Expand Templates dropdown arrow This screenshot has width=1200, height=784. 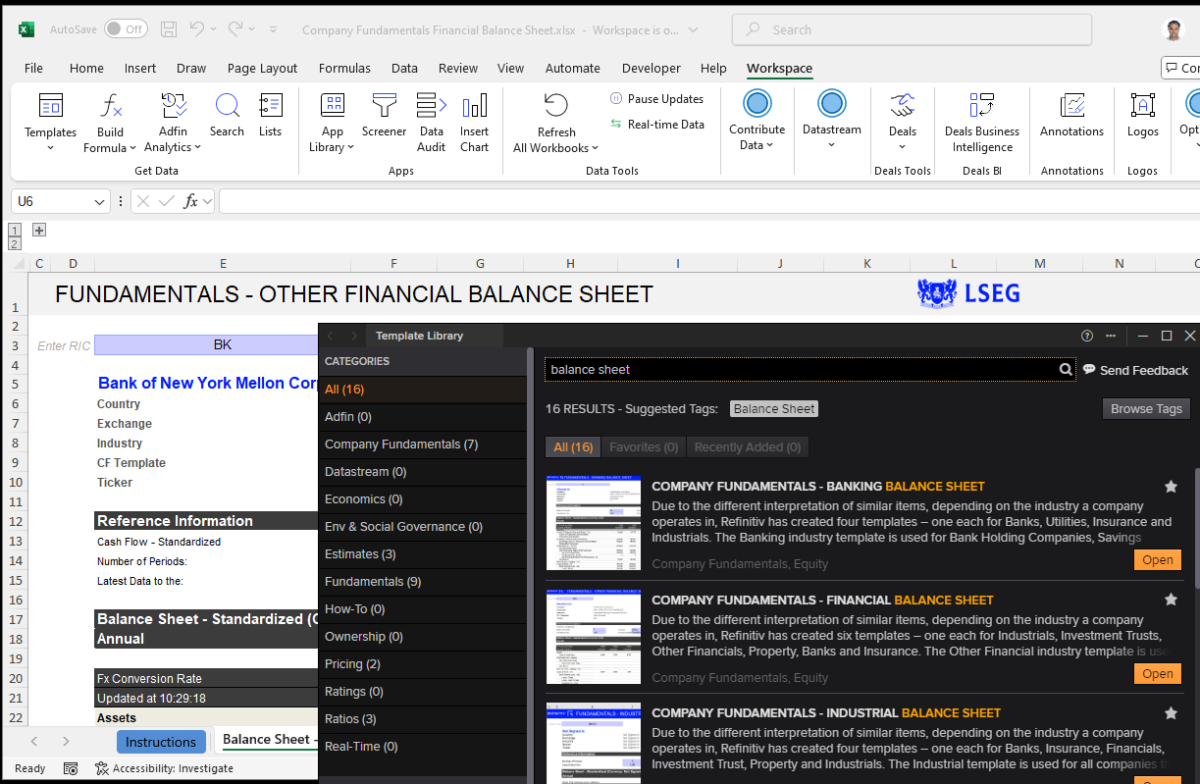click(51, 148)
